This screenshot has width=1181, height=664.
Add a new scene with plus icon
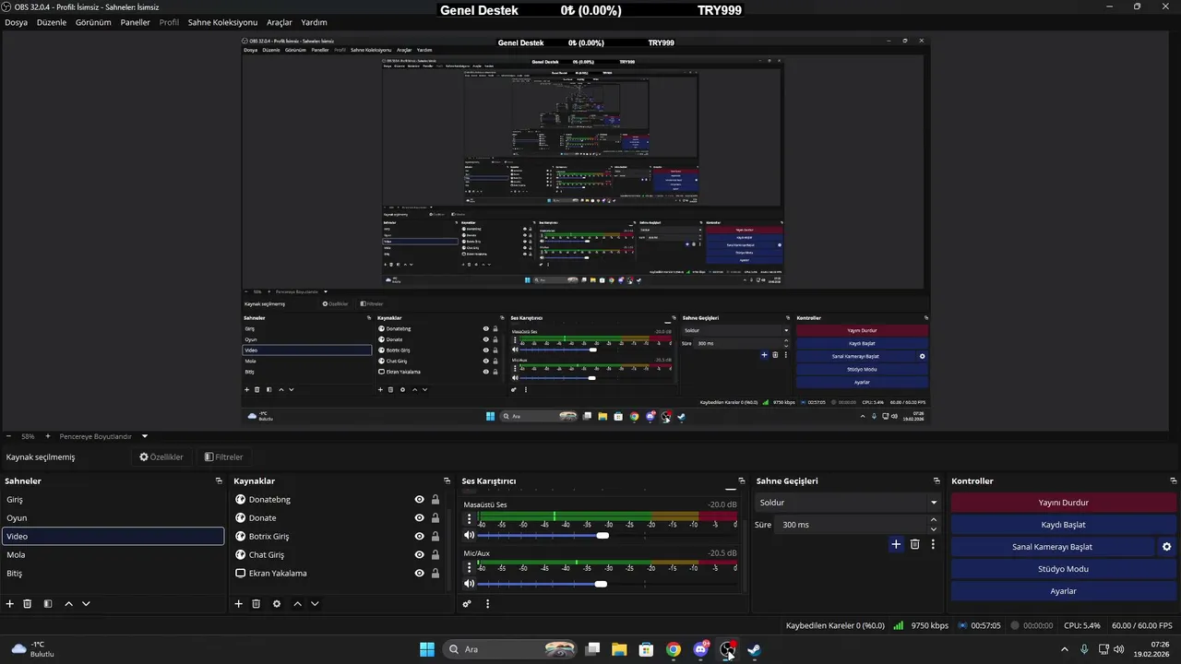pyautogui.click(x=10, y=604)
